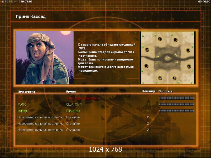Click the army entry 'ГЛА, Яды'
Image resolution: width=211 pixels, height=158 pixels.
click(x=73, y=111)
